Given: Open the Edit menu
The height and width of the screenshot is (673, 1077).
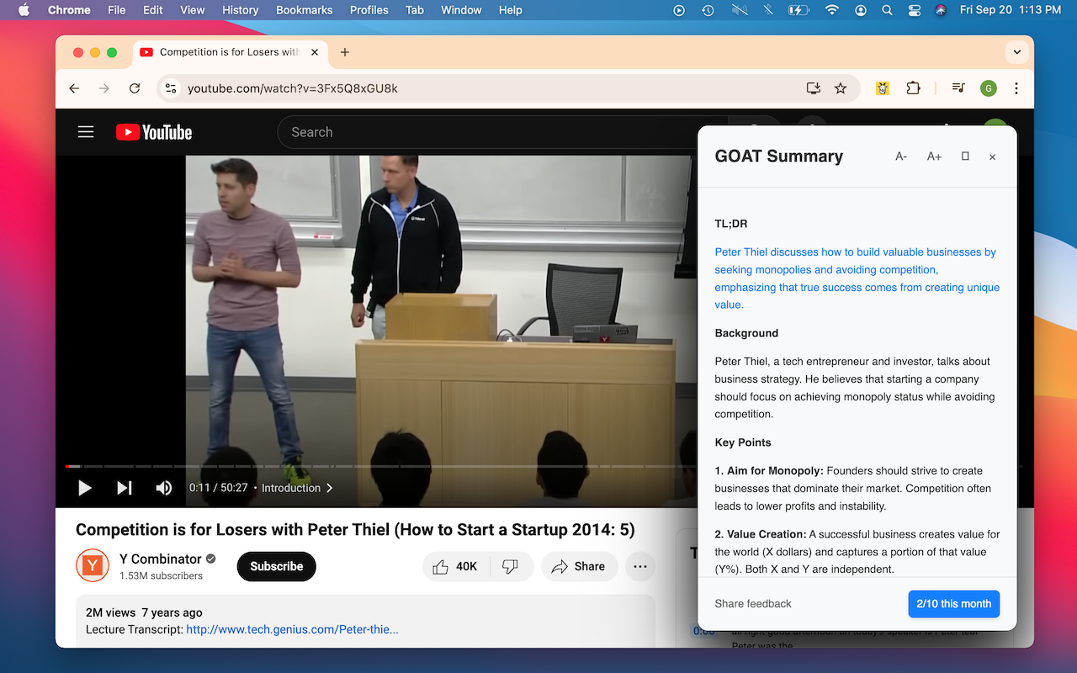Looking at the screenshot, I should (x=153, y=10).
